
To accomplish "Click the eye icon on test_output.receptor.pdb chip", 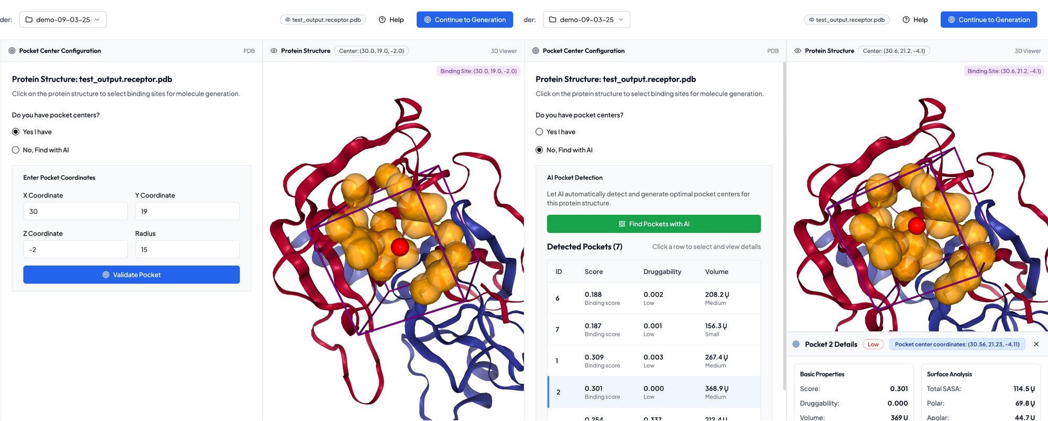I will click(x=287, y=19).
